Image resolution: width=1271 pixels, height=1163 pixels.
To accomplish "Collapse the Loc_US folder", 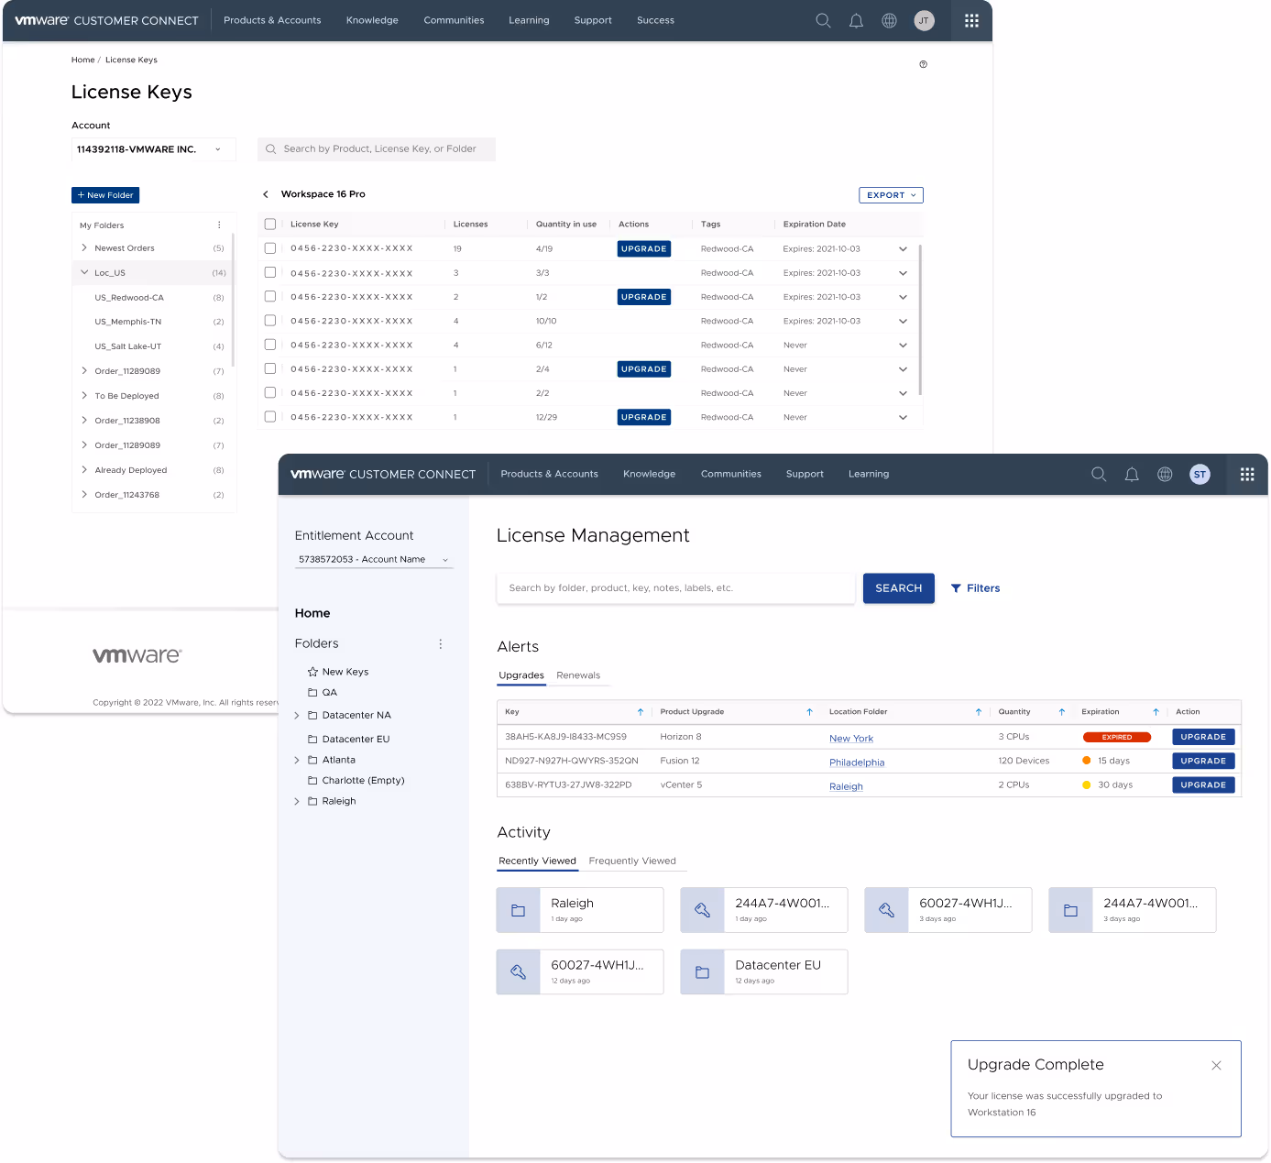I will tap(84, 272).
